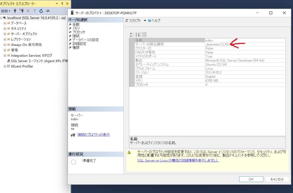Screen dimensions: 293x193
Task: Select the メモリ page
Action: 76,28
